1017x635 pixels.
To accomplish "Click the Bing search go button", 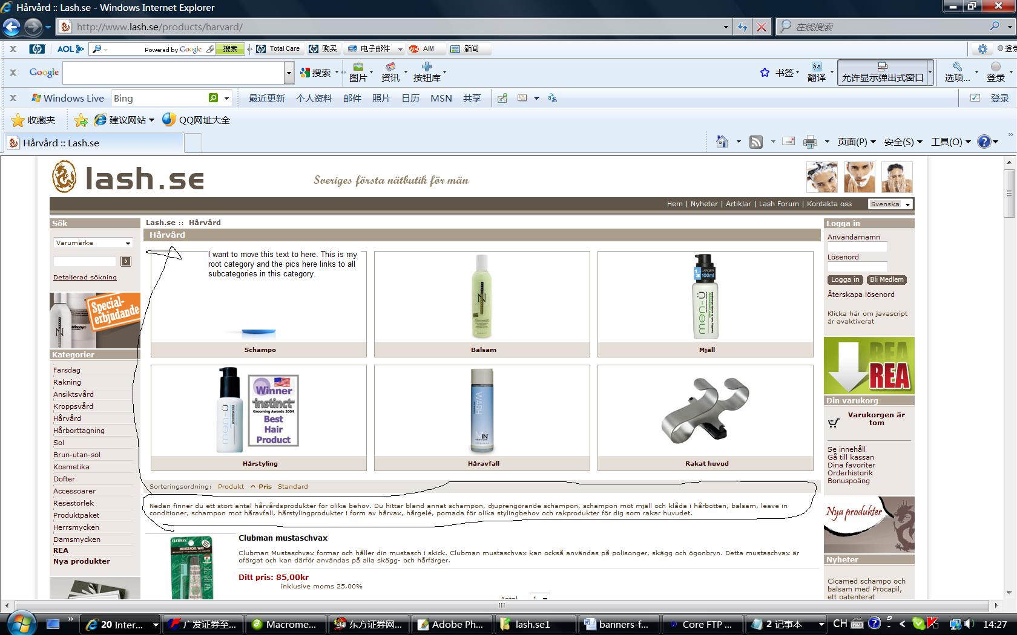I will [x=213, y=98].
